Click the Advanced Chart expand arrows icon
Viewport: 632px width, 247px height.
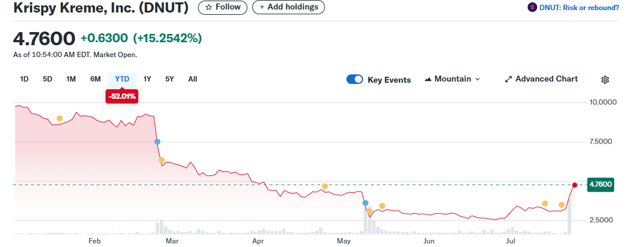click(x=509, y=79)
